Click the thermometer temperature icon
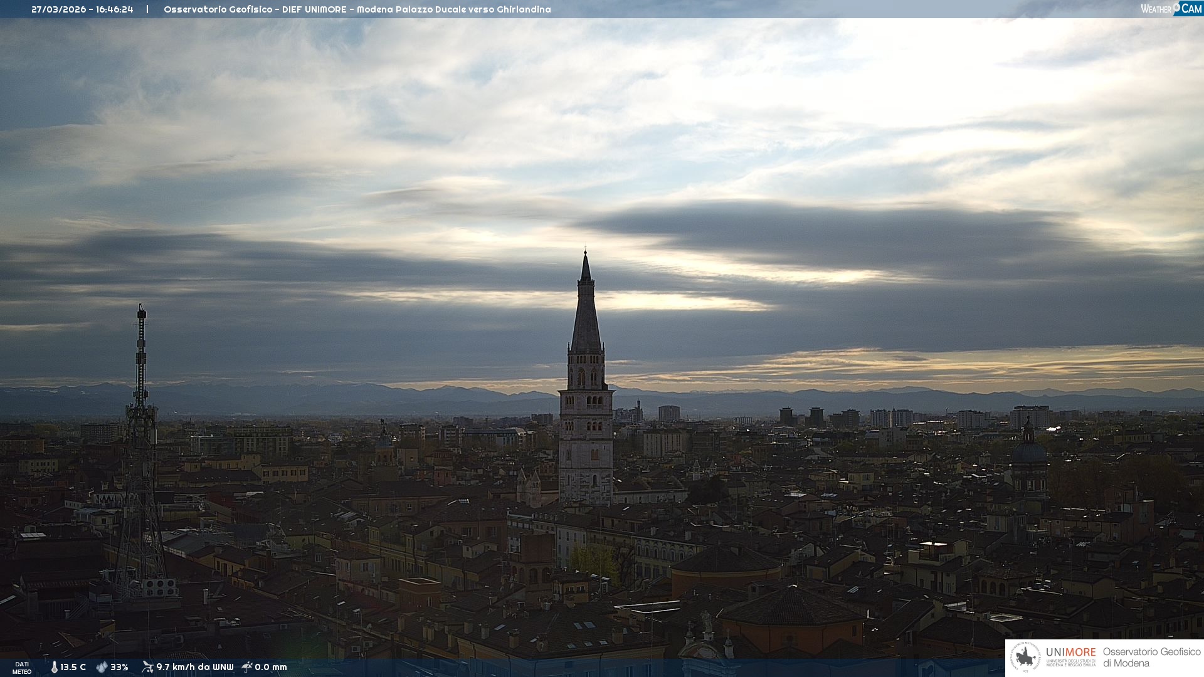The width and height of the screenshot is (1204, 677). tap(55, 667)
